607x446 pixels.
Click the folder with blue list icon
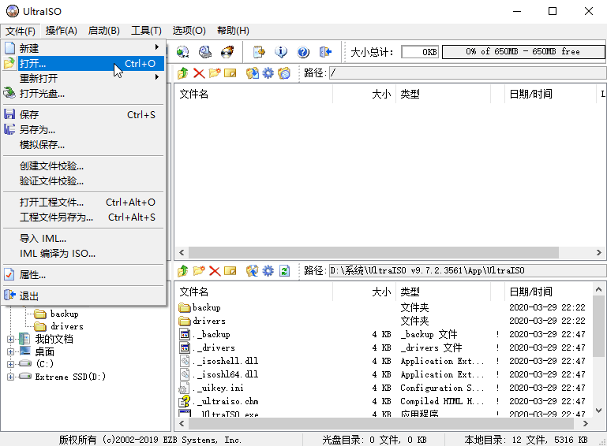tap(283, 72)
